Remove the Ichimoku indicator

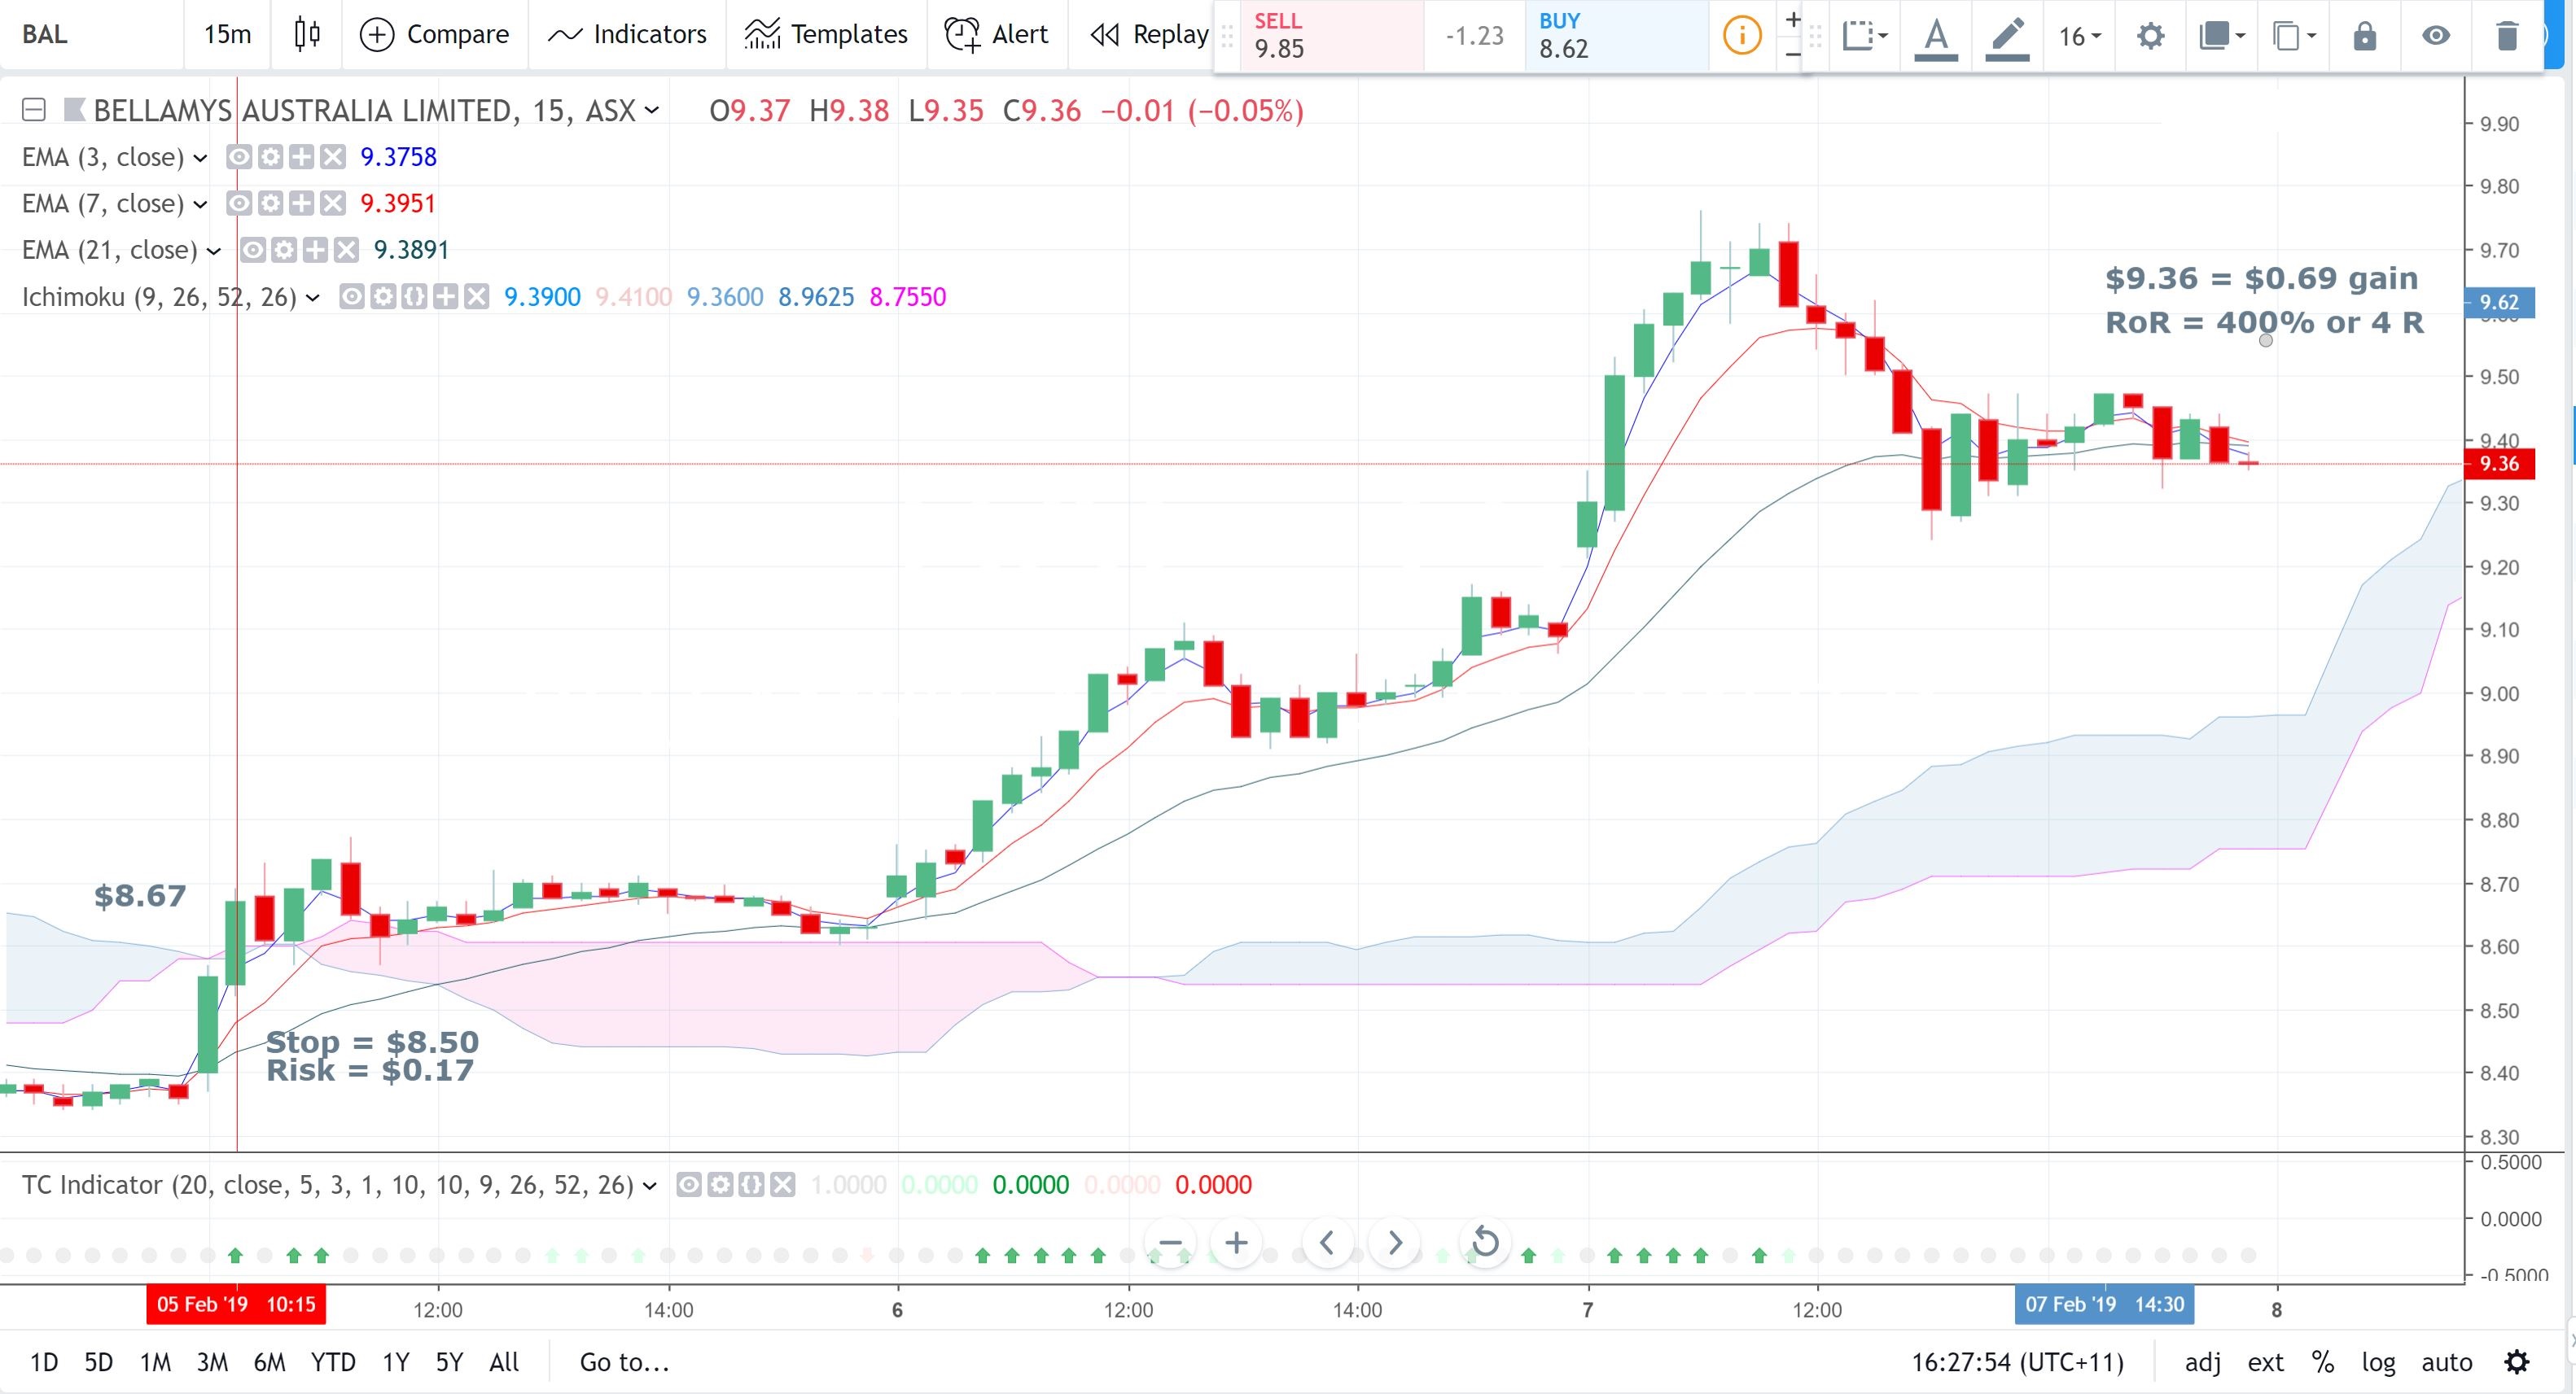pyautogui.click(x=477, y=297)
